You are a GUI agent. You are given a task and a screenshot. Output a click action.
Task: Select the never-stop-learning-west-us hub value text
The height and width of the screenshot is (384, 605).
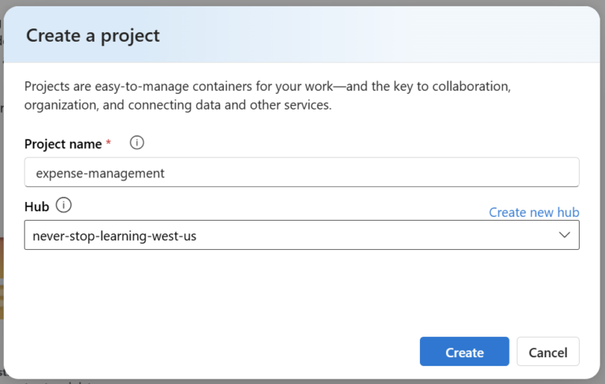pyautogui.click(x=114, y=235)
